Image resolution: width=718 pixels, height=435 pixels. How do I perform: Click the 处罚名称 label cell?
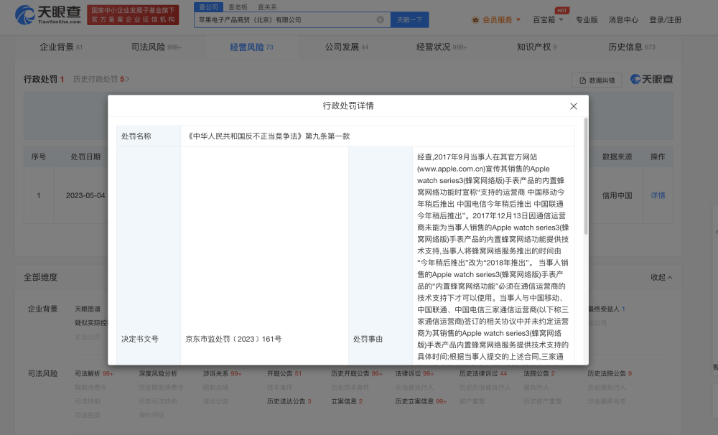[149, 136]
